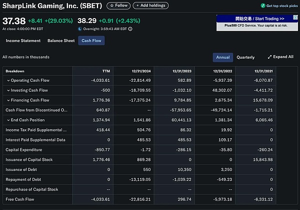Open the Balance Sheet tab
300x210 pixels.
pos(61,41)
